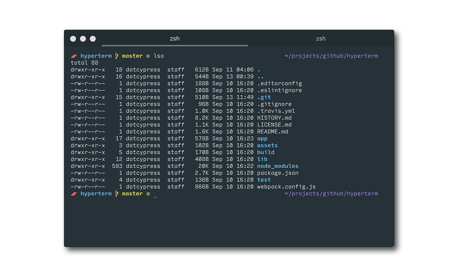Click 'hyperterm' on the first prompt line

96,56
